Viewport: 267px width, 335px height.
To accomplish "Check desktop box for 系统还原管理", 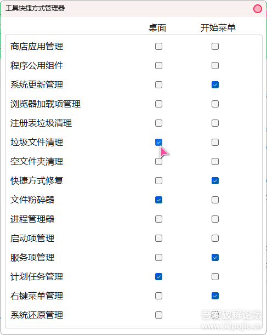I will [x=158, y=315].
